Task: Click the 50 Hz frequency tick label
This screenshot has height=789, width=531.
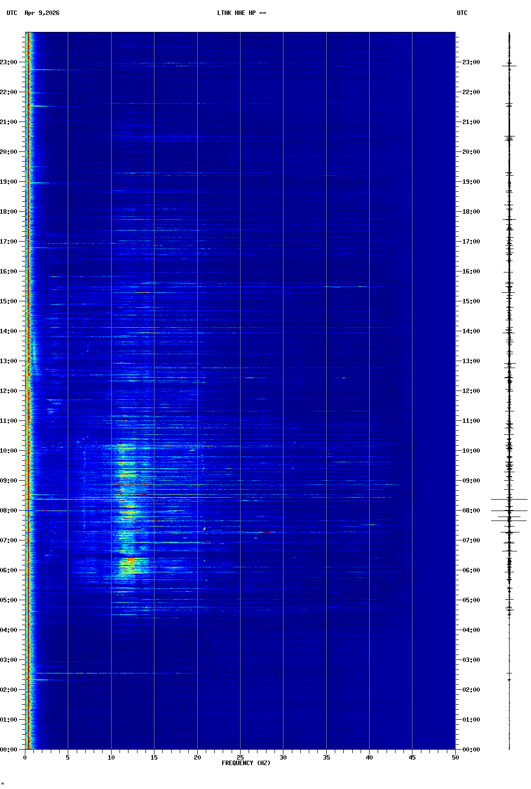Action: click(x=455, y=758)
